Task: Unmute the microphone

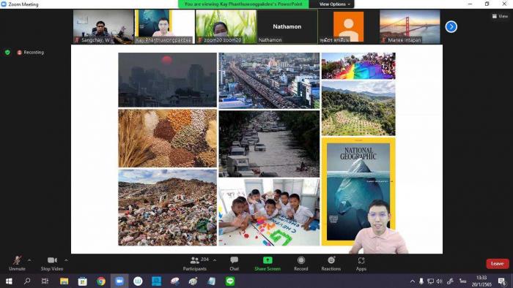Action: (x=17, y=263)
